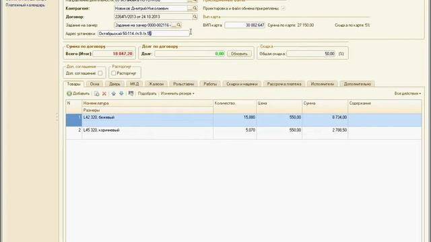Click the Содержание column header
The width and height of the screenshot is (431, 242).
coord(385,107)
